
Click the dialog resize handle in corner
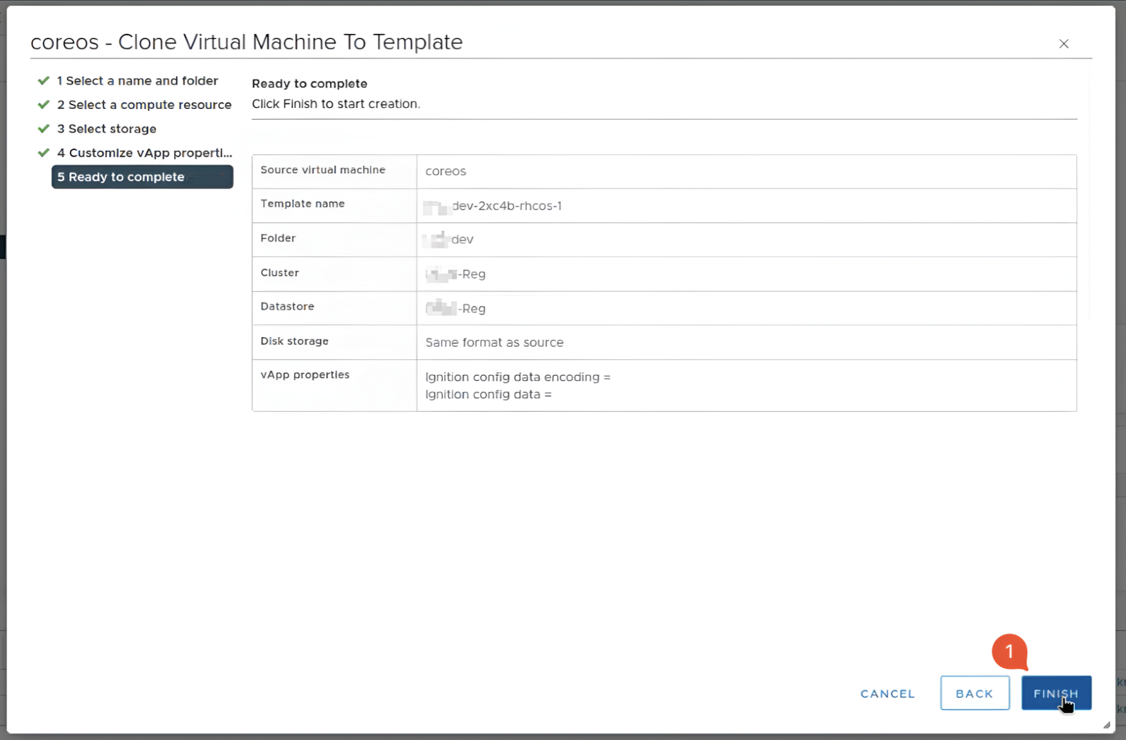point(1106,725)
